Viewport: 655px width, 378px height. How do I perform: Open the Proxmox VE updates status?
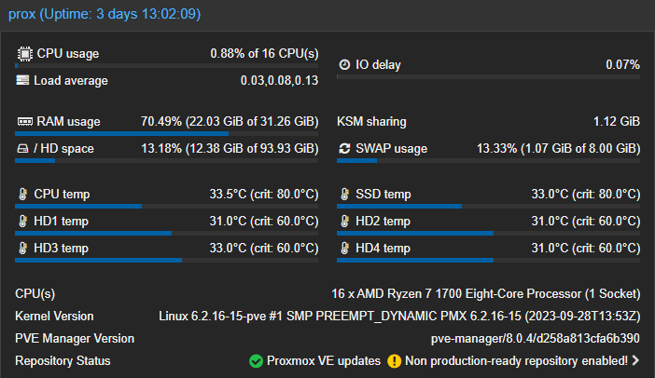coord(323,361)
